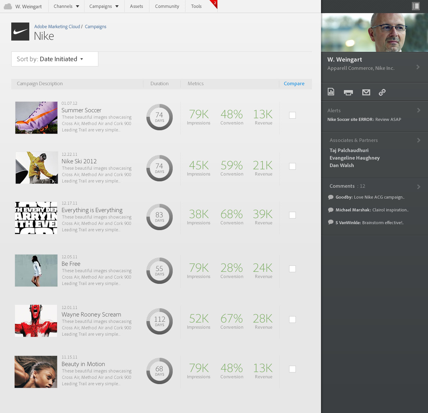Check compare box for Beauty in Motion

coord(292,369)
